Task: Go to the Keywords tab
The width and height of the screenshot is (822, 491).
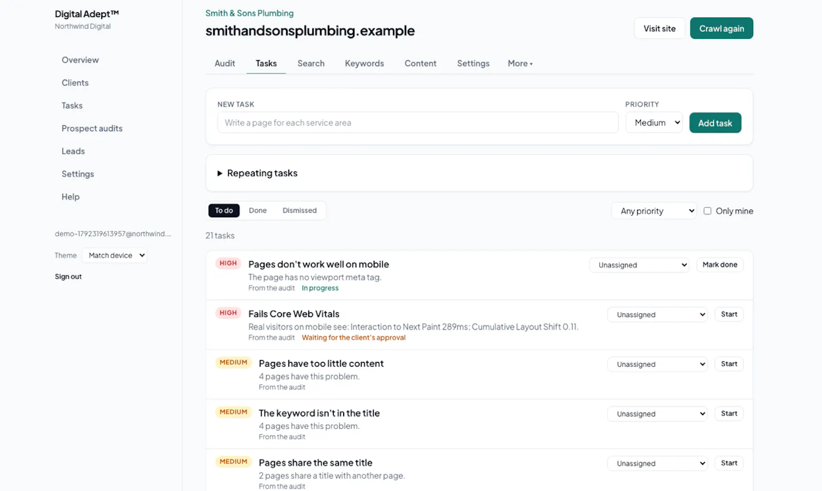Action: tap(364, 64)
